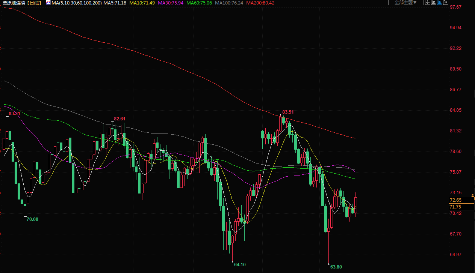Screen dimensions: 475x273
Task: Click the 64.10 low price marker
Action: [240, 264]
